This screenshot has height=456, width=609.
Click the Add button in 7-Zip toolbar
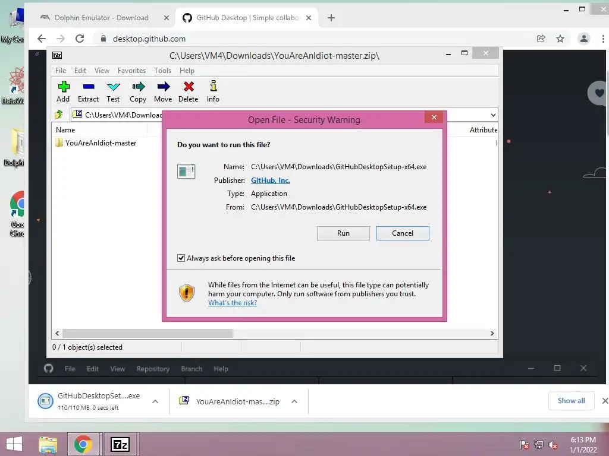tap(63, 91)
